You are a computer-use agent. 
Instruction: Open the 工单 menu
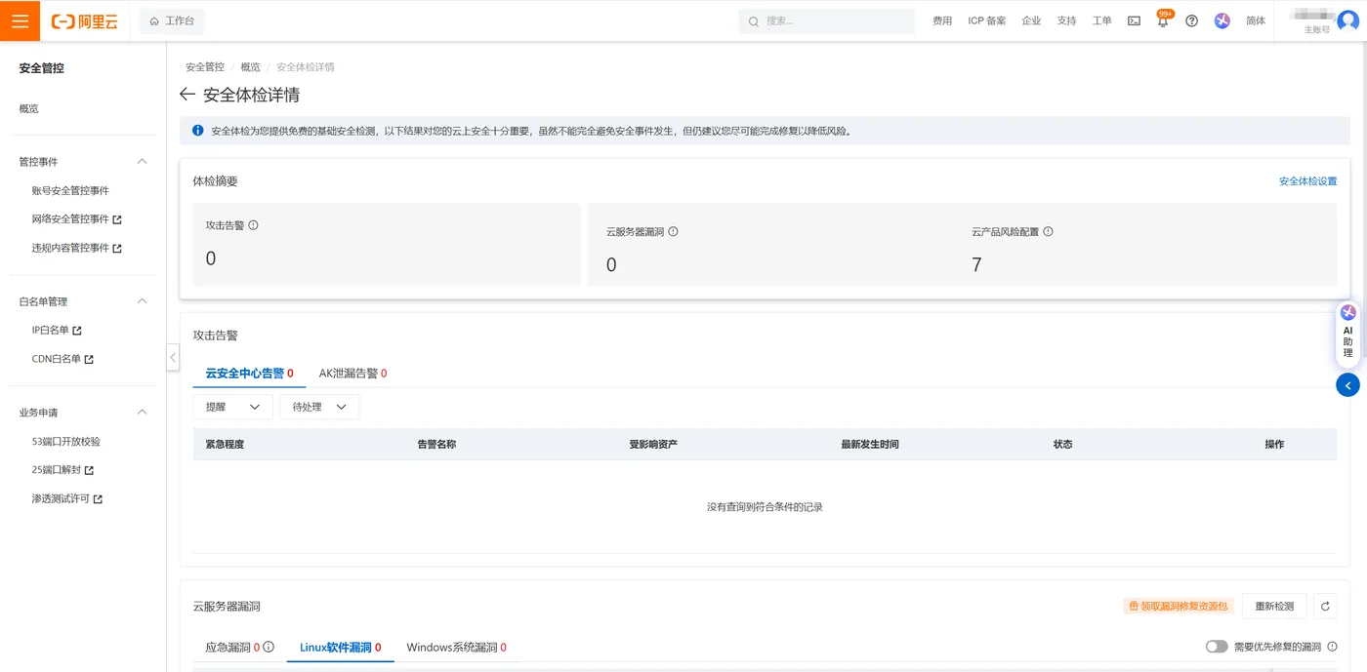tap(1101, 20)
